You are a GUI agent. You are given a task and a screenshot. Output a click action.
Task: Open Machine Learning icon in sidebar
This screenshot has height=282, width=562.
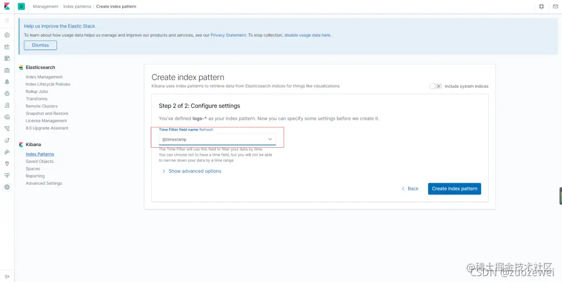7,93
